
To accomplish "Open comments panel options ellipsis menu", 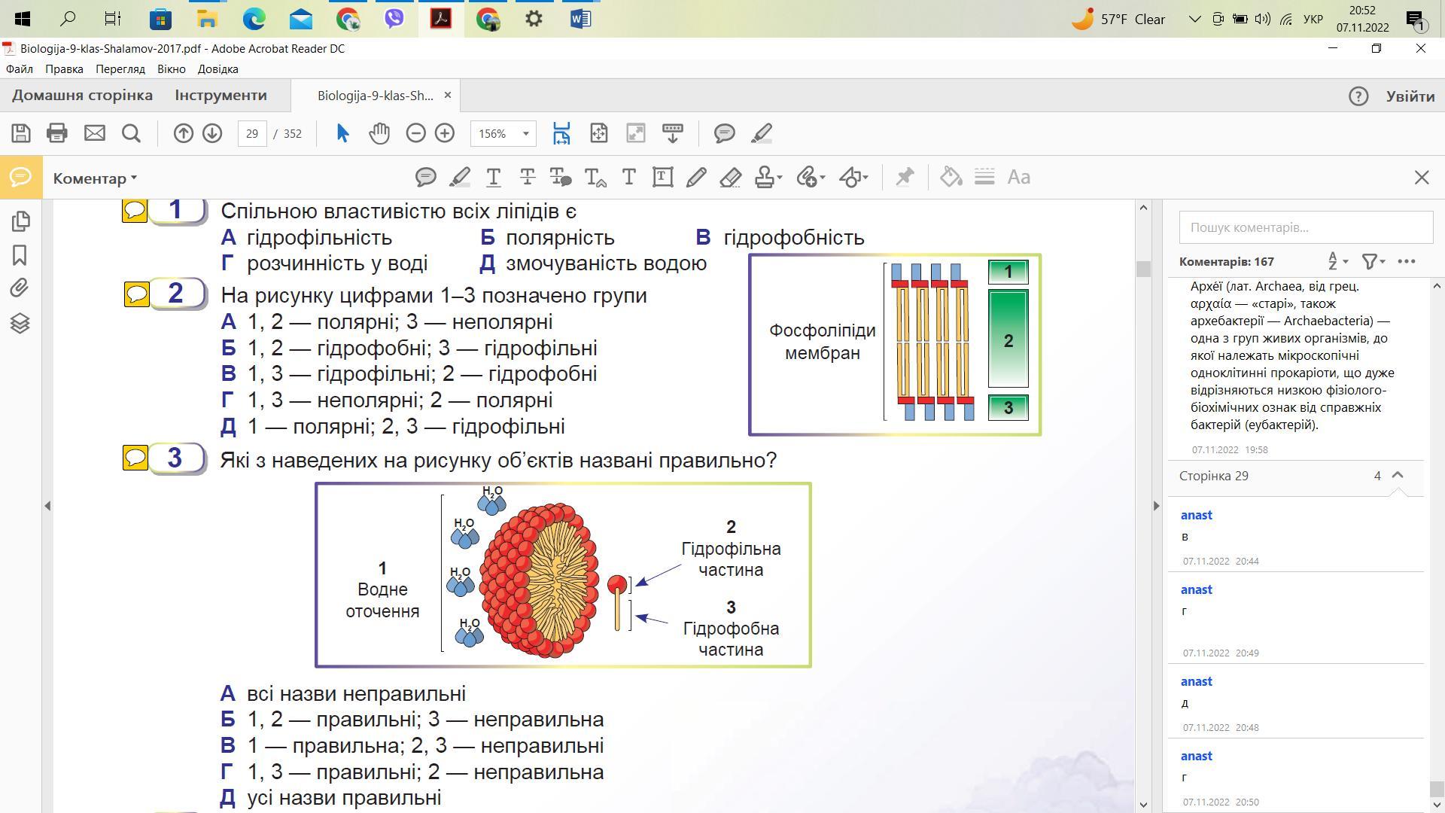I will (1407, 261).
